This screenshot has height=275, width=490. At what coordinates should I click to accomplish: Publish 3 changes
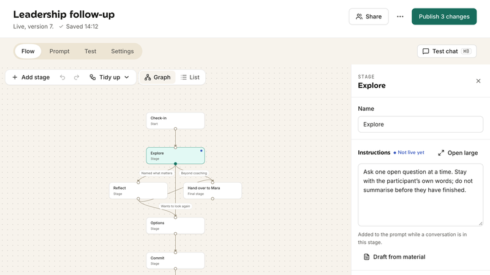[x=444, y=16]
